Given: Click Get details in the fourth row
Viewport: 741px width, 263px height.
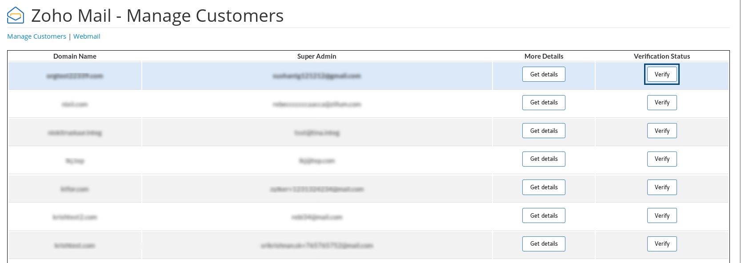Looking at the screenshot, I should [544, 159].
